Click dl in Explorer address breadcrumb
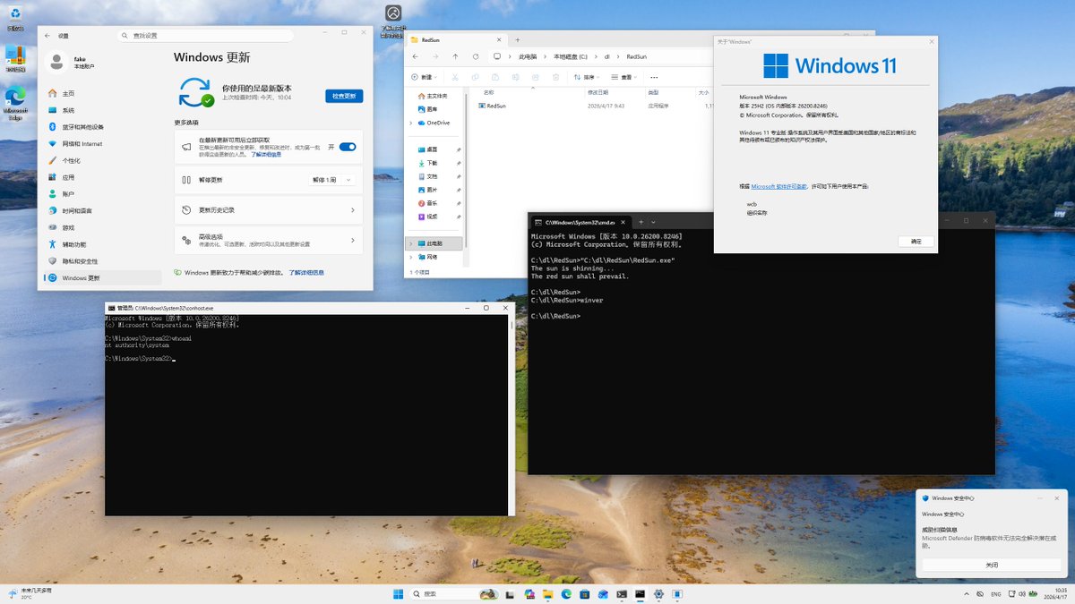The width and height of the screenshot is (1075, 604). click(x=606, y=56)
